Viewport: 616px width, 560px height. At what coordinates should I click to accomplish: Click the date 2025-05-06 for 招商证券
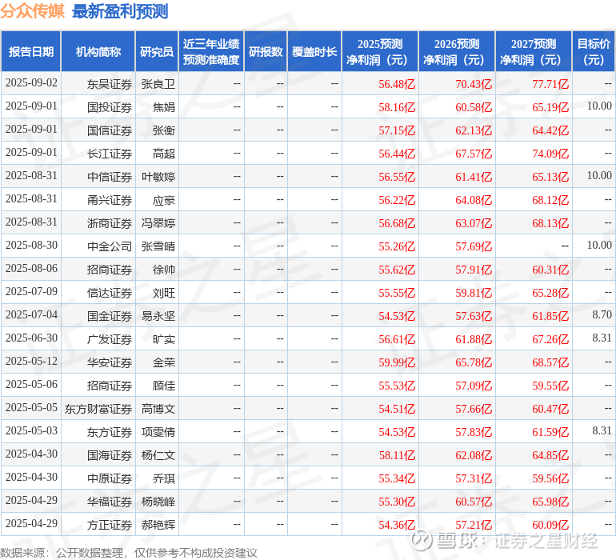click(31, 384)
